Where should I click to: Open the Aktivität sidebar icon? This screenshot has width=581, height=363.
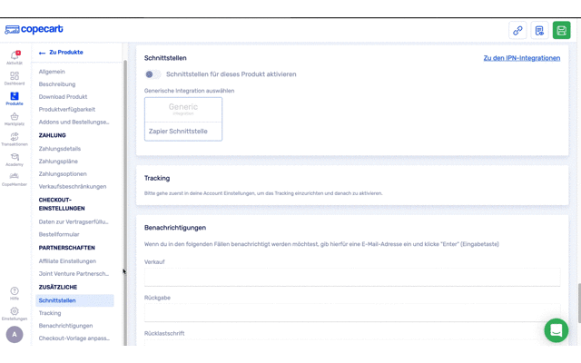click(15, 57)
